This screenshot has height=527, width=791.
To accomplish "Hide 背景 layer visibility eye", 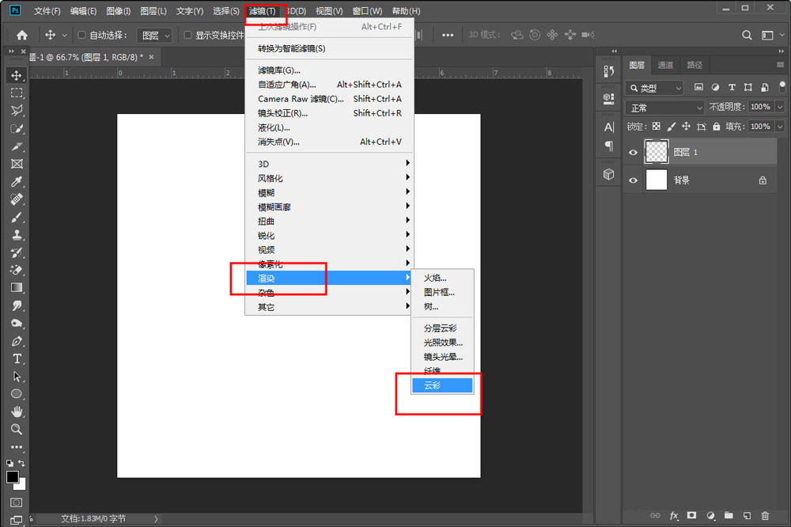I will (x=633, y=180).
